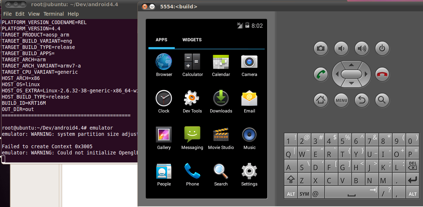Select the APPS tab
Image resolution: width=423 pixels, height=207 pixels.
pyautogui.click(x=161, y=40)
